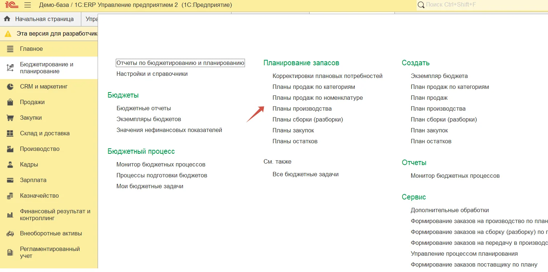This screenshot has width=548, height=272.
Task: Click the yellow warning triangle icon
Action: point(8,34)
